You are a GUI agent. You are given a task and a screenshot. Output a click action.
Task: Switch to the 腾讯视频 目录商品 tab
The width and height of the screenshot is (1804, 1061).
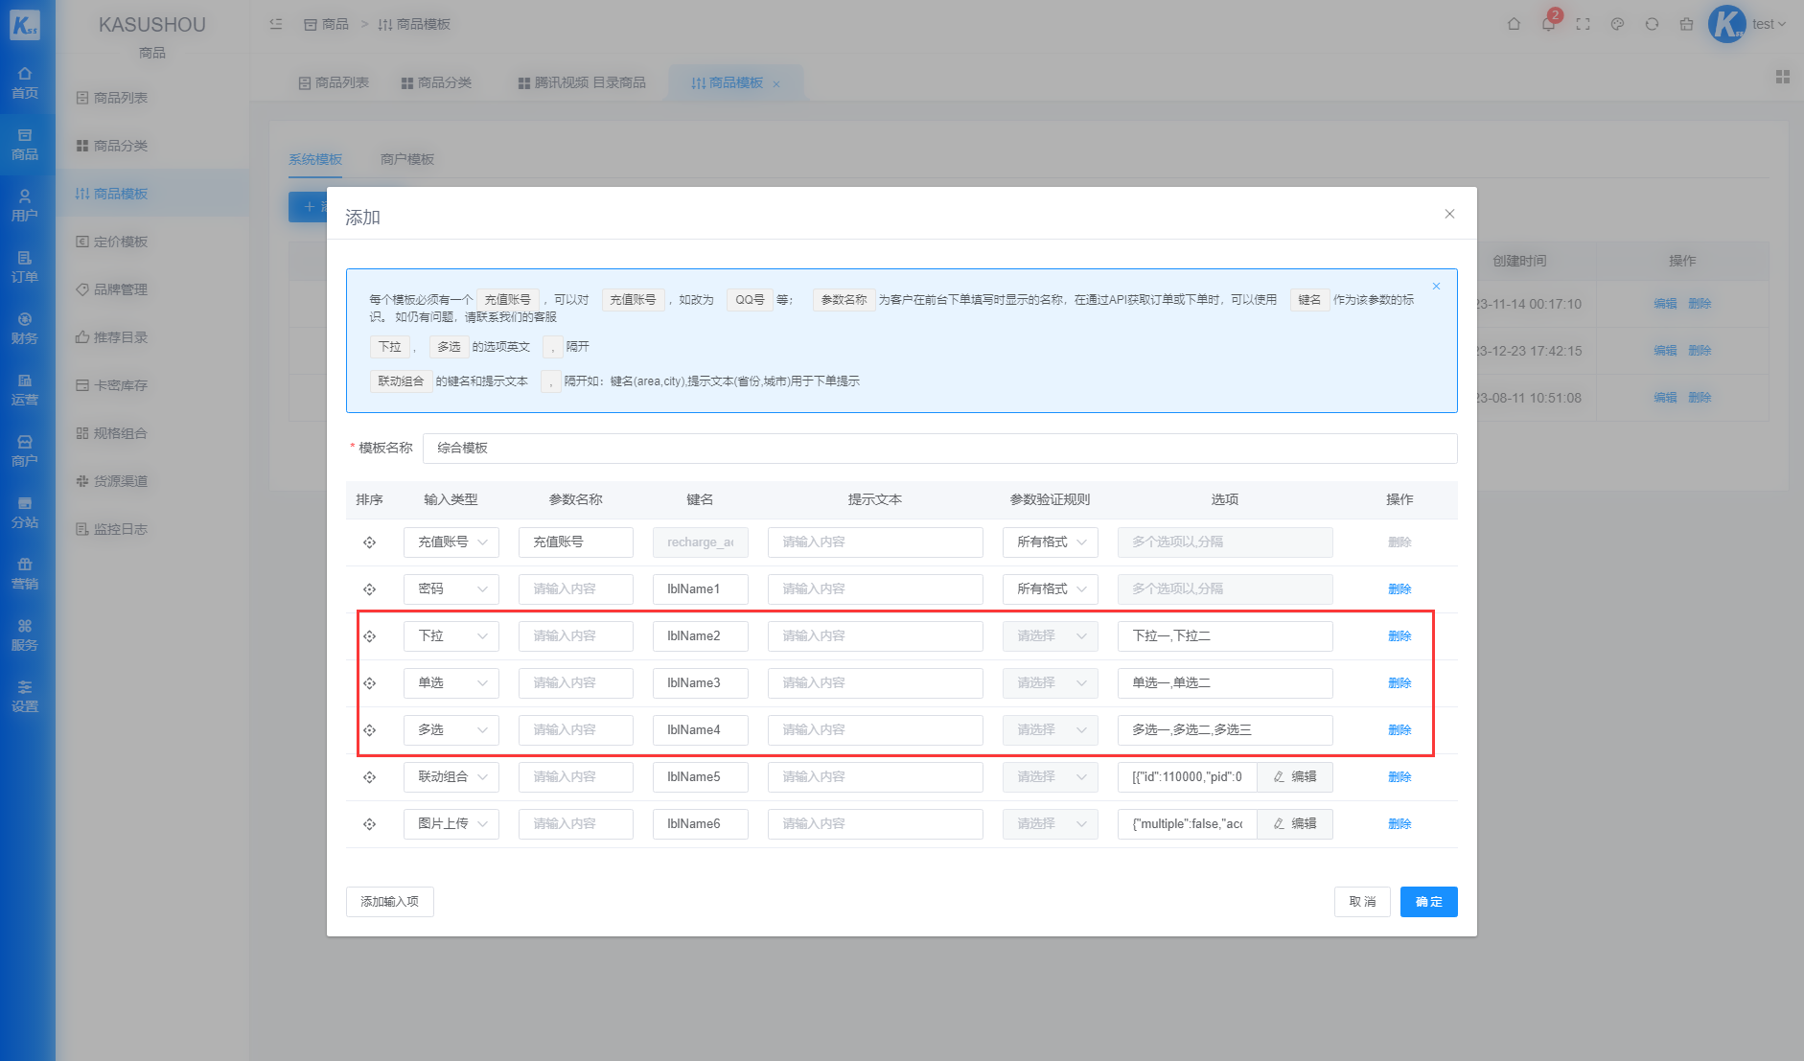pos(582,83)
